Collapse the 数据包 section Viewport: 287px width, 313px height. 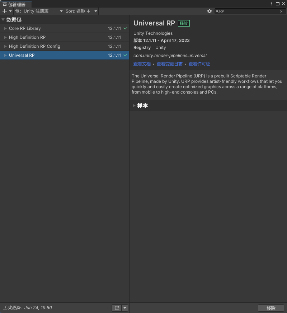pyautogui.click(x=3, y=20)
